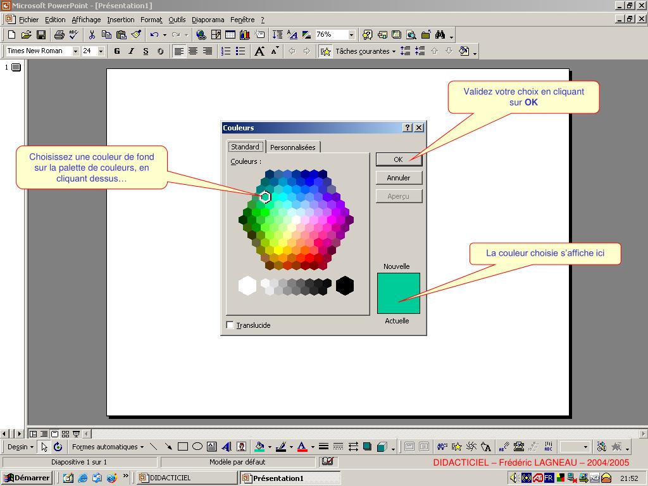Switch to Présentation1 taskbar window

click(x=290, y=478)
